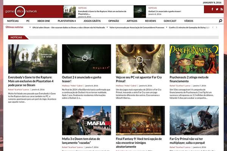Open title Veja se seu PC vai aguentar Far Cry Primal
Image resolution: width=227 pixels, height=151 pixels.
coord(139,79)
